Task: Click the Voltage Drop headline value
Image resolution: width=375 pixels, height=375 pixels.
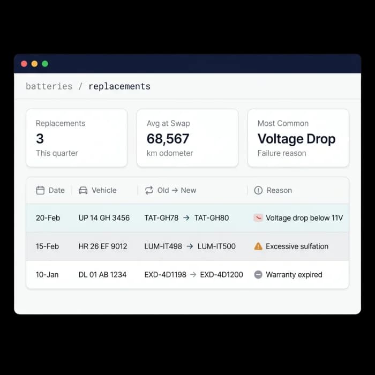Action: (x=297, y=139)
